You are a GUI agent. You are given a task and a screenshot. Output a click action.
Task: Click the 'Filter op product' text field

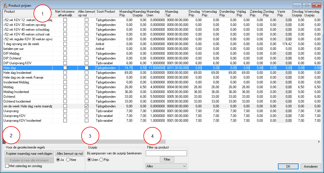166,153
